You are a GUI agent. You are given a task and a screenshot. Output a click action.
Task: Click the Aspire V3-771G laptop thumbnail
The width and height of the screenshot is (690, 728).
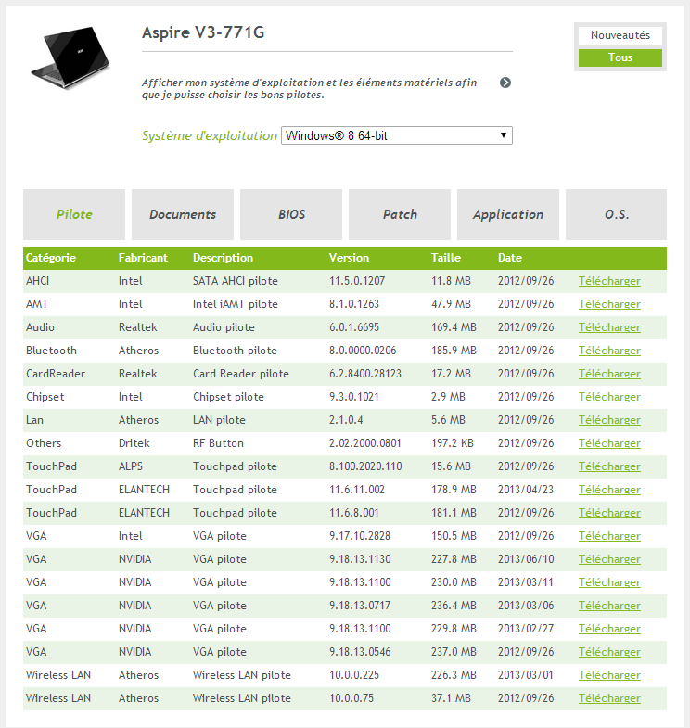pyautogui.click(x=70, y=57)
